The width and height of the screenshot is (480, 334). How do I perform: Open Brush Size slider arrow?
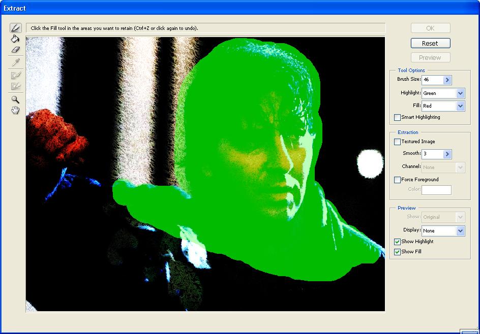click(x=447, y=80)
